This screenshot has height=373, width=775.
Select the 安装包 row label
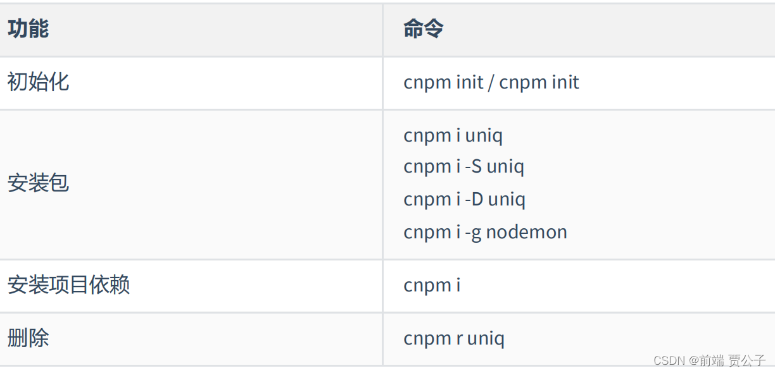coord(38,183)
